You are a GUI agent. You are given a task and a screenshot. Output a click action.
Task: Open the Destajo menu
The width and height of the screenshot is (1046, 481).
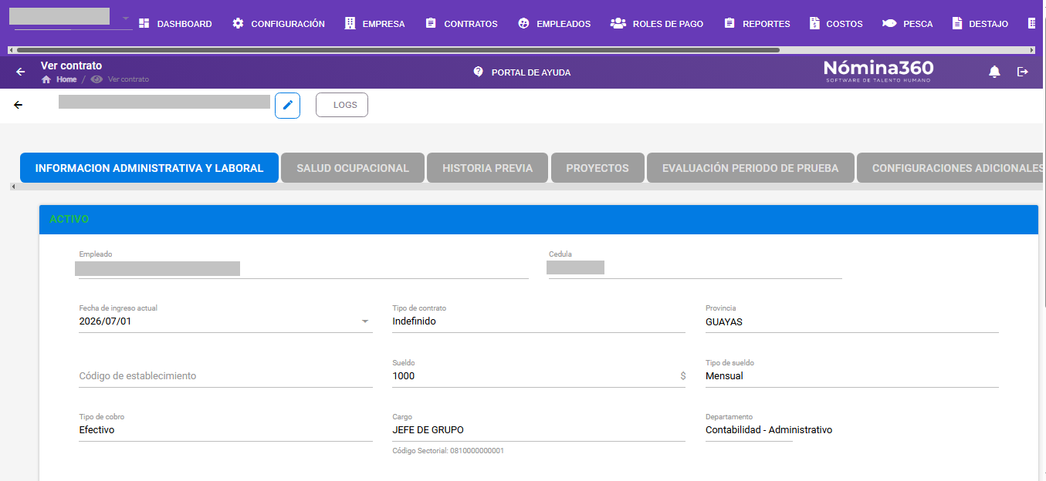tap(980, 24)
